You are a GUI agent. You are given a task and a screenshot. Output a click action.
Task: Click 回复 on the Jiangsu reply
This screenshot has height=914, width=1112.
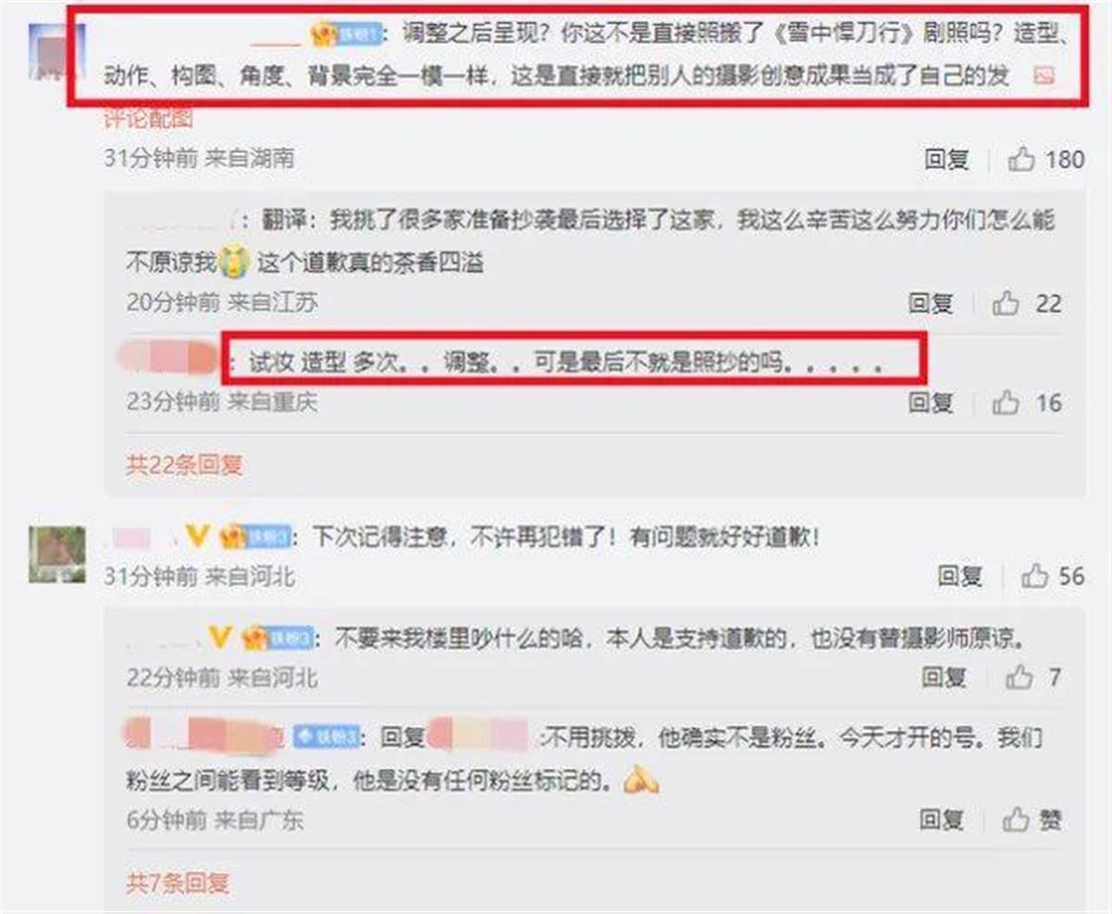930,302
